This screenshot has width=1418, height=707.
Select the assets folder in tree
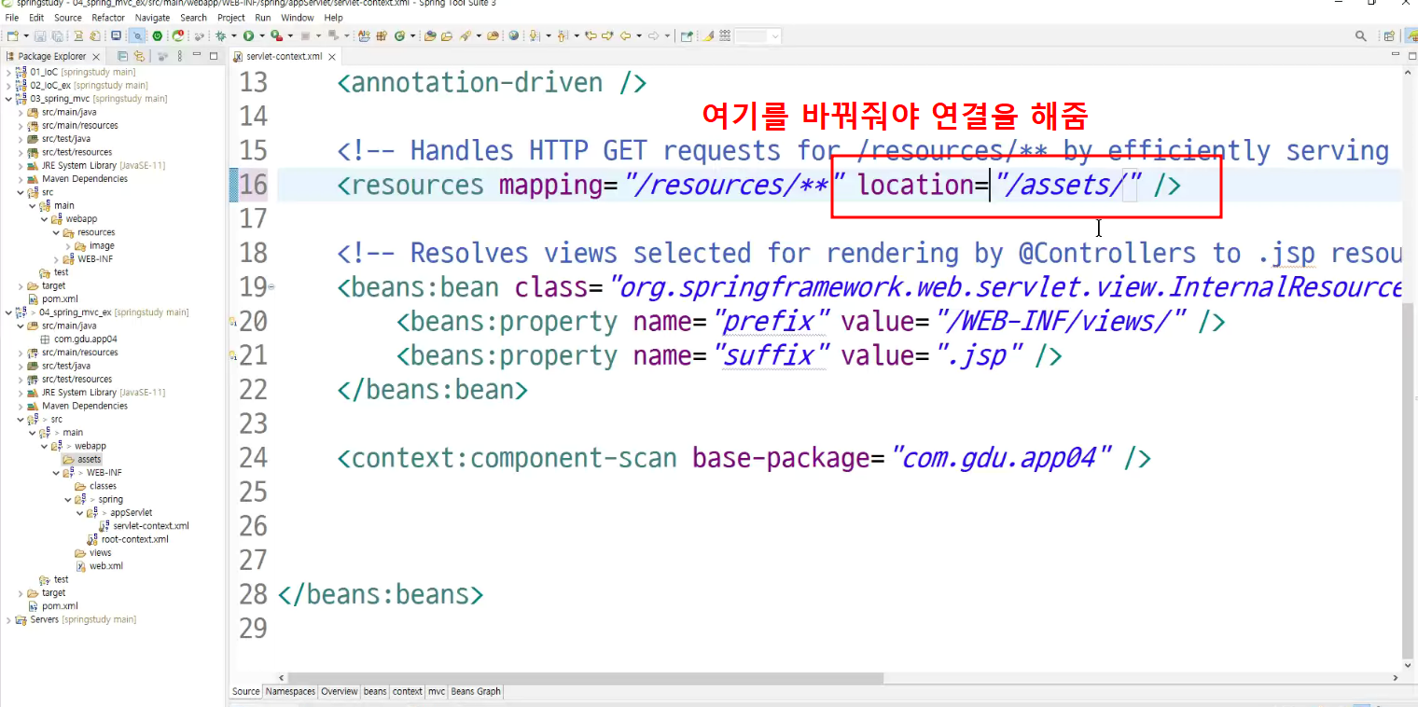click(82, 459)
